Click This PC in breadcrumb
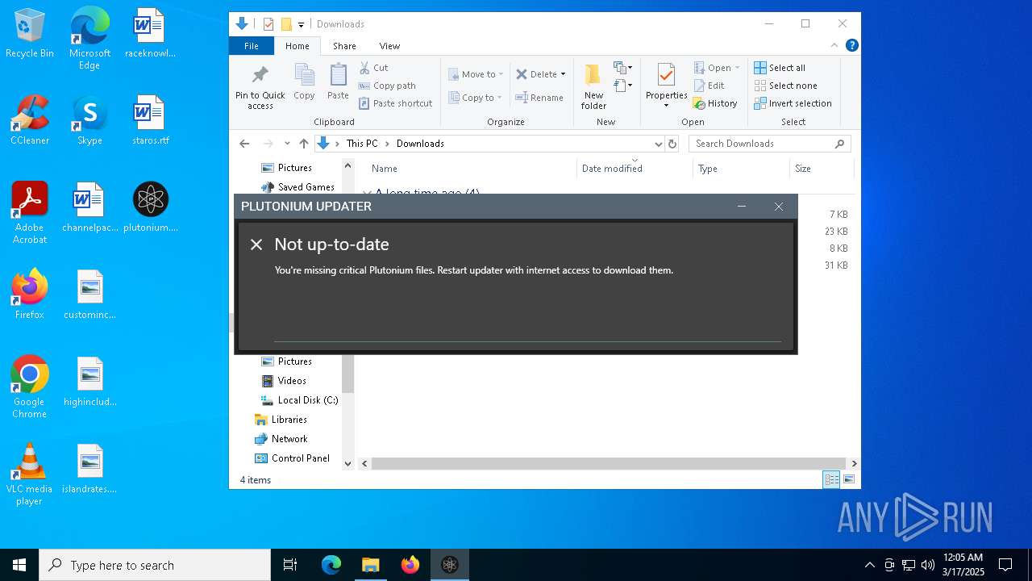This screenshot has height=581, width=1032. pos(362,144)
